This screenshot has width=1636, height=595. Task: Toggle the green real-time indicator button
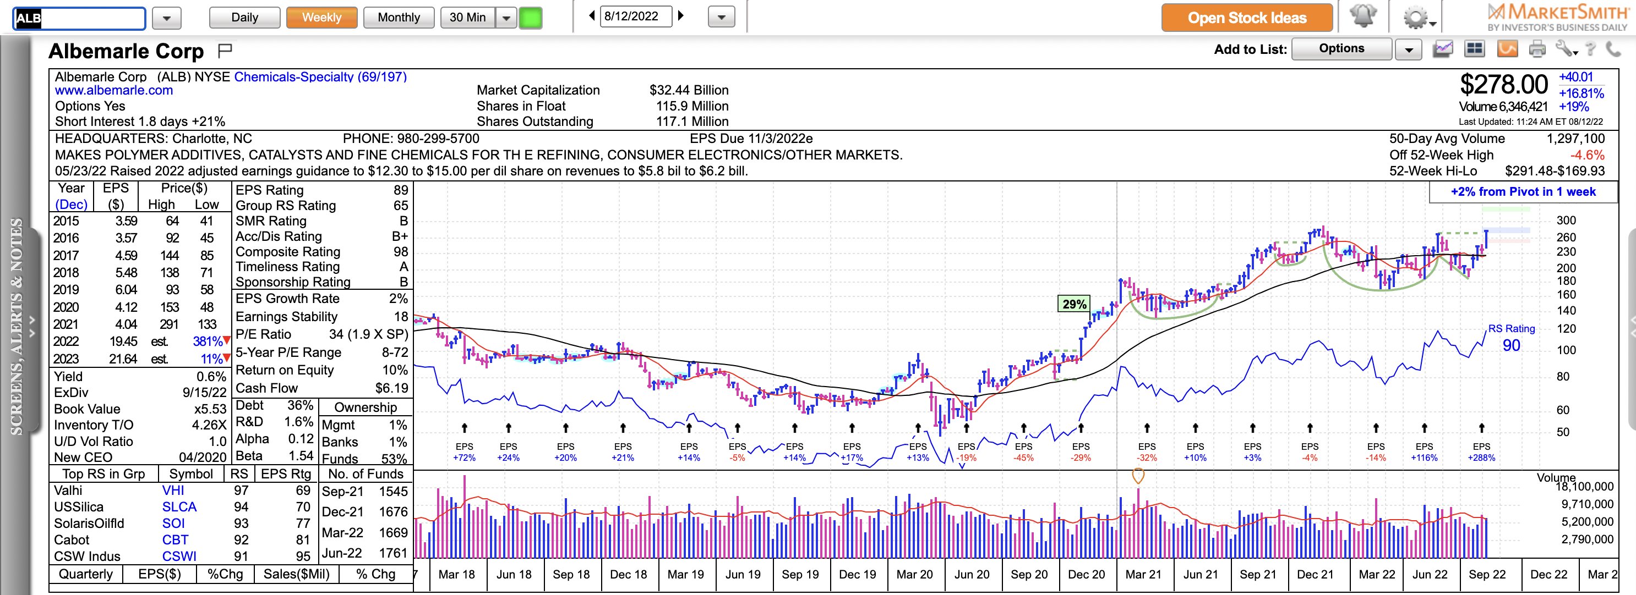click(530, 18)
